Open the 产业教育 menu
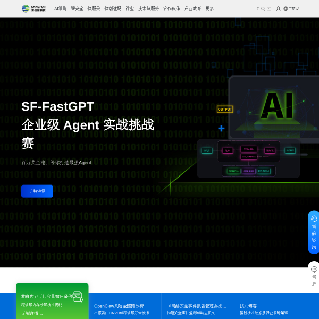 pyautogui.click(x=192, y=9)
